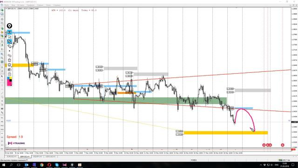Click the ENG language indicator

pyautogui.click(x=277, y=165)
